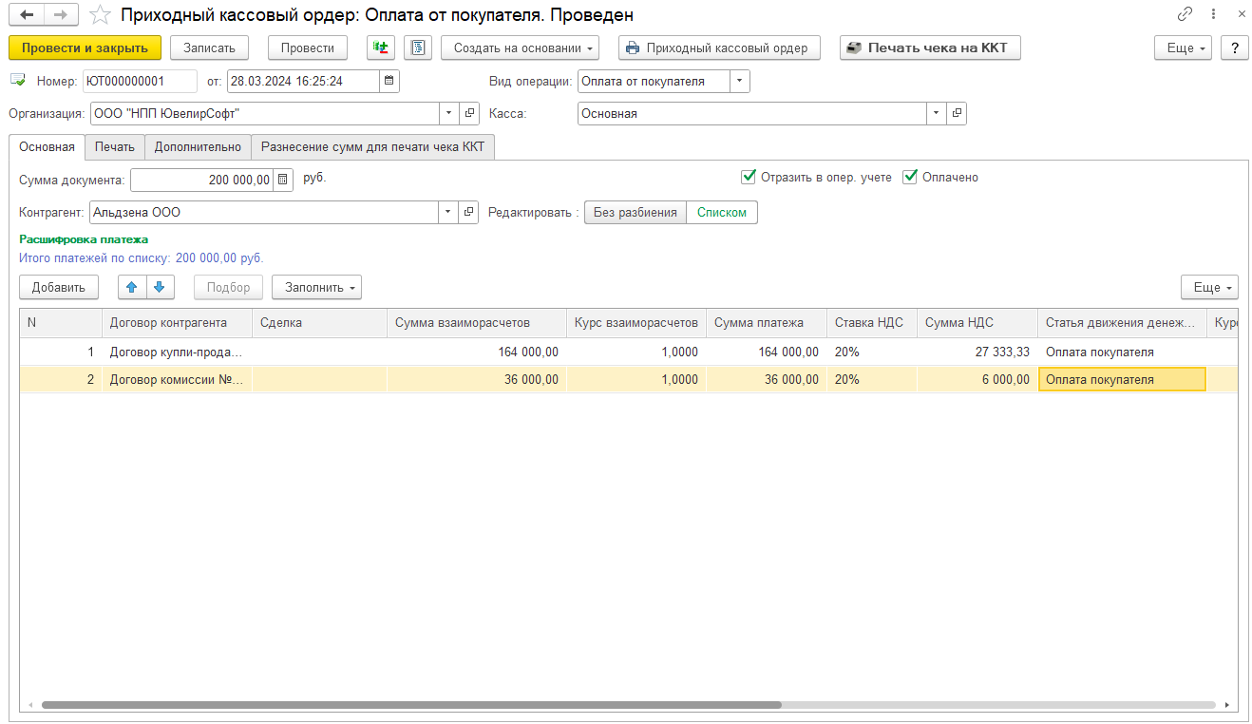The height and width of the screenshot is (724, 1252).
Task: Print Приходный кассовый ордер form
Action: coord(719,48)
